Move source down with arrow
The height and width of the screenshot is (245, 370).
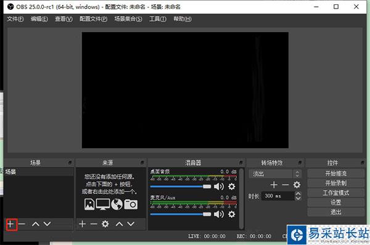pos(131,224)
